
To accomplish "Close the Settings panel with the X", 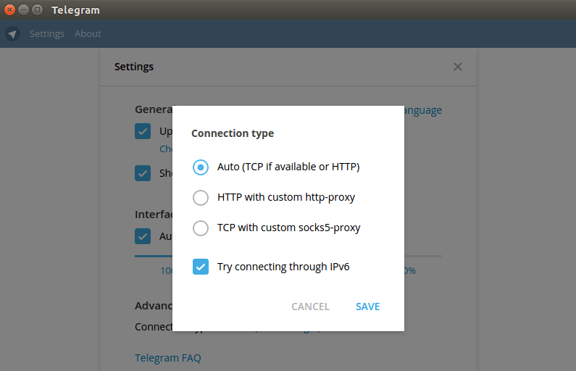I will [x=458, y=67].
